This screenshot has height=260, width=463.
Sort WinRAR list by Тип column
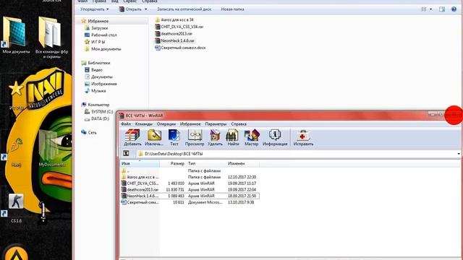(x=206, y=163)
